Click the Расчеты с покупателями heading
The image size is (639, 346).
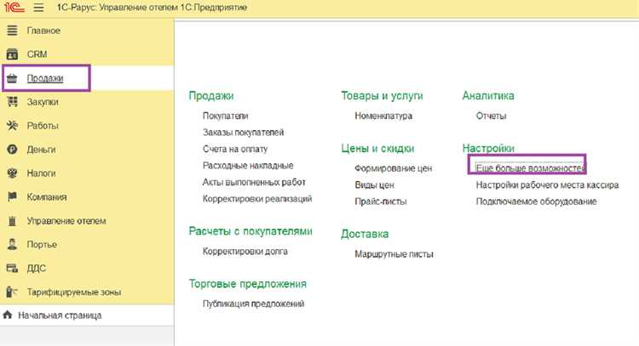(250, 231)
